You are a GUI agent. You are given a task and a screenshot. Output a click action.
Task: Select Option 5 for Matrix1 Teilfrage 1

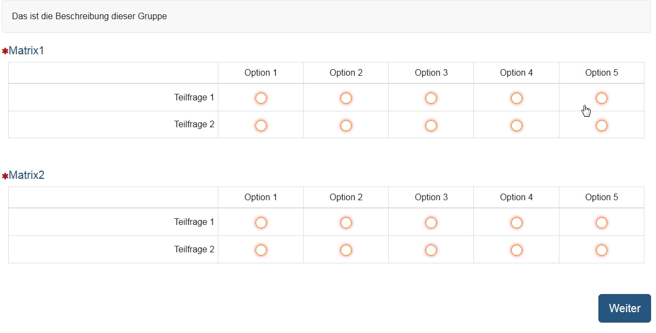(x=602, y=98)
